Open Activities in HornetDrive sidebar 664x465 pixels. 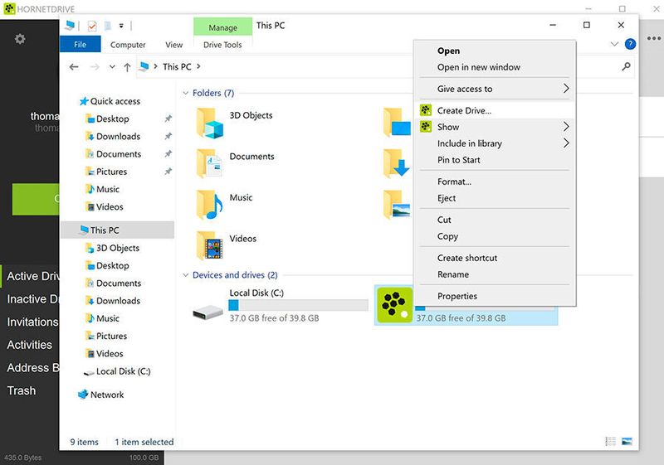click(30, 345)
